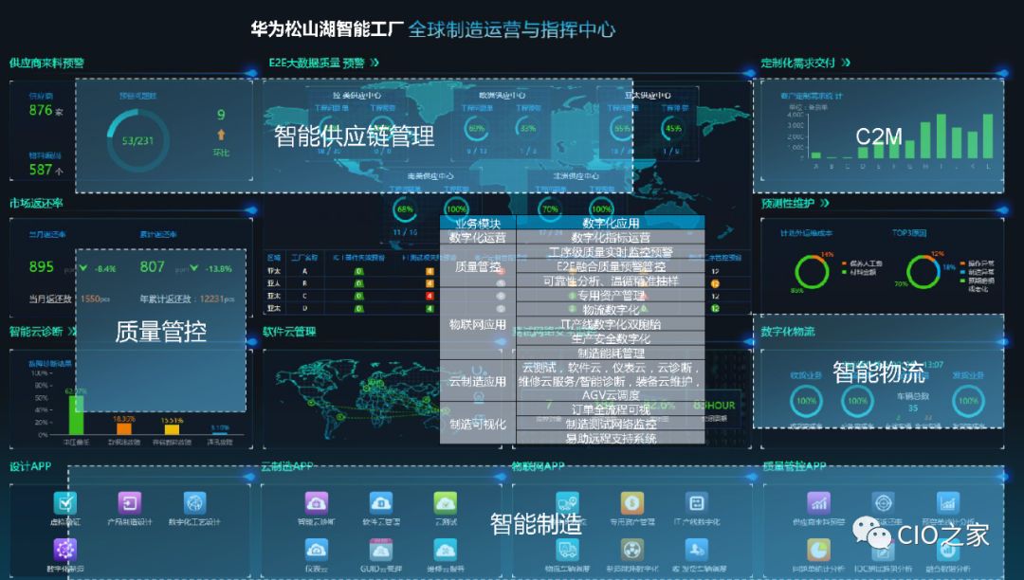
Task: Click the tall green bar in the 智能云诊断 chart
Action: point(77,415)
